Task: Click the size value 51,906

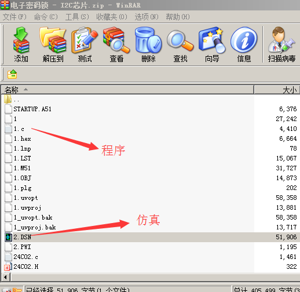Action: (286, 237)
